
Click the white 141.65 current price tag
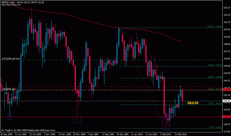click(x=227, y=101)
